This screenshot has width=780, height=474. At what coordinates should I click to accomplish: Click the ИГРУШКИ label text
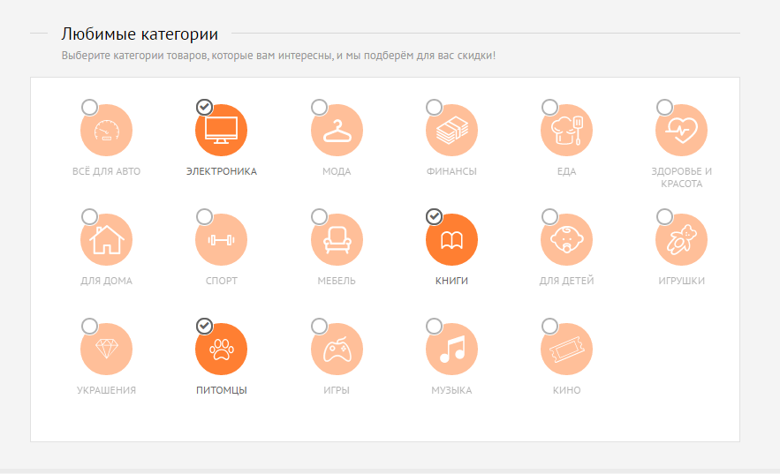click(x=681, y=281)
